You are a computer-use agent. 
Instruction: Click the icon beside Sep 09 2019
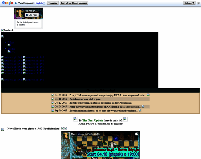(x=53, y=111)
